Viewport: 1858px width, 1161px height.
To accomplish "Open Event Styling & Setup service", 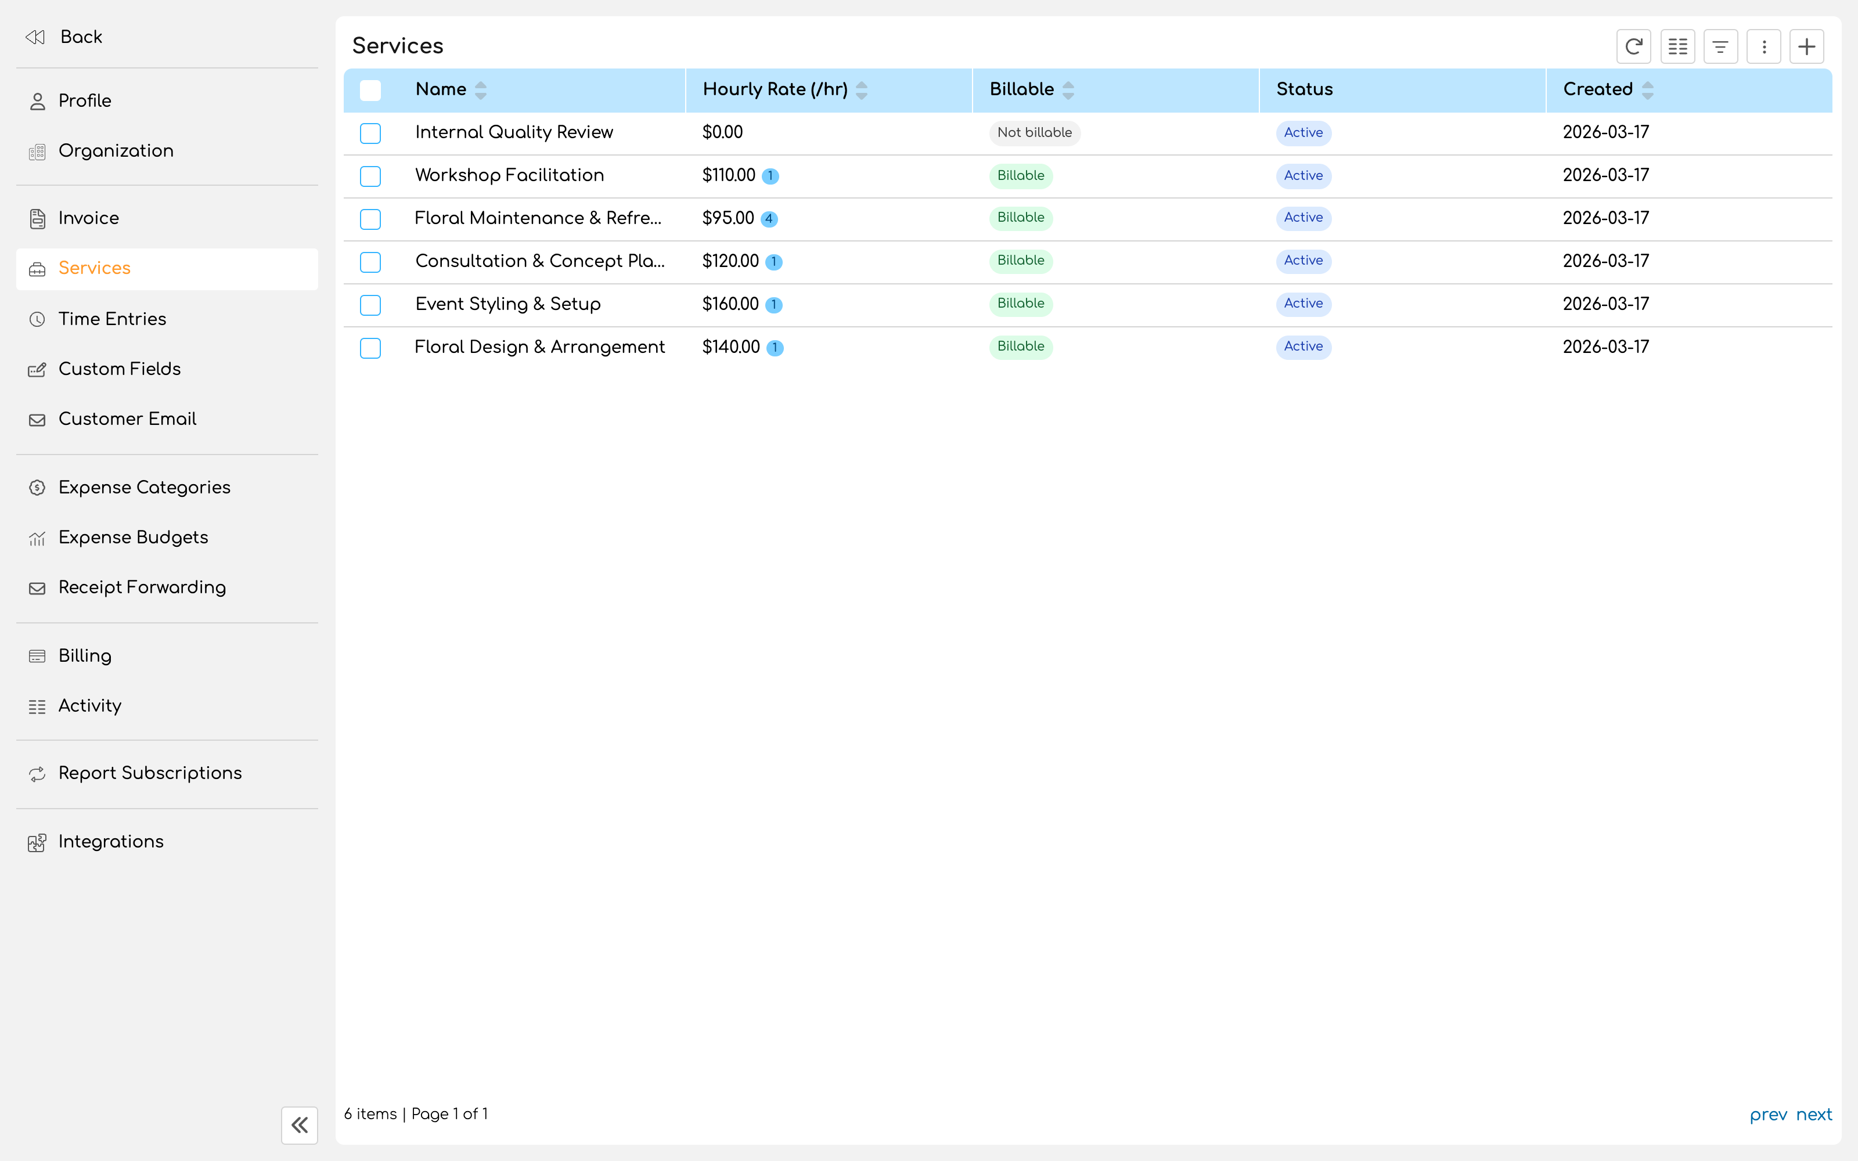I will point(507,304).
